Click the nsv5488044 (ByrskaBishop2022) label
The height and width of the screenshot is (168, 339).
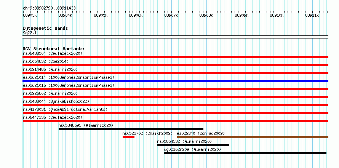point(56,101)
